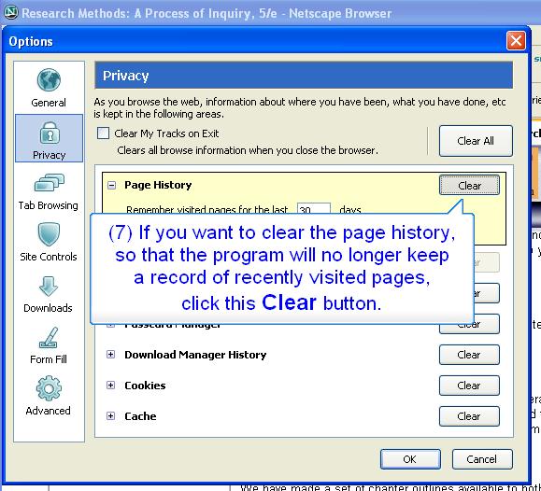Expand Download Manager History section
Viewport: 541px width, 491px height.
[x=110, y=355]
